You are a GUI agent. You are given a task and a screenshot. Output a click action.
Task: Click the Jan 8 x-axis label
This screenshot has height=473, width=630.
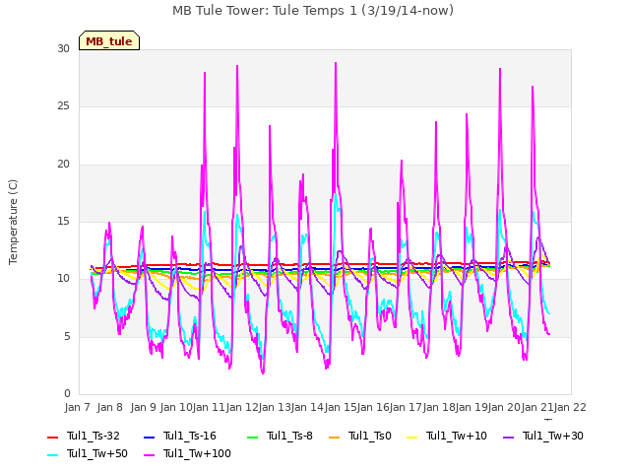click(x=109, y=408)
